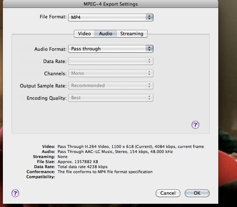Click the Encoding Quality Best dropdown
The height and width of the screenshot is (207, 237).
pyautogui.click(x=111, y=98)
